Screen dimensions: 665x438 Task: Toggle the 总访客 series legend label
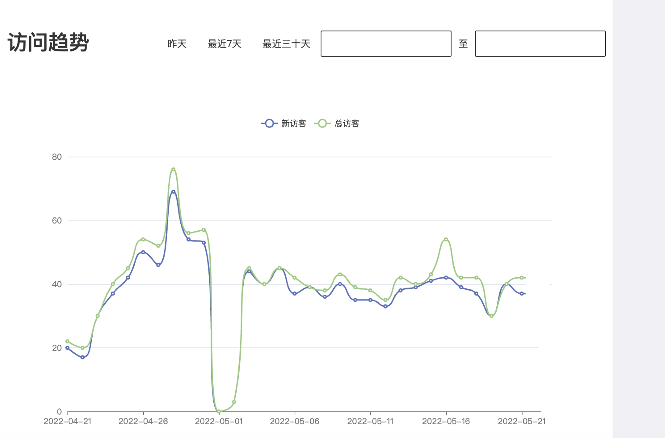pos(347,123)
